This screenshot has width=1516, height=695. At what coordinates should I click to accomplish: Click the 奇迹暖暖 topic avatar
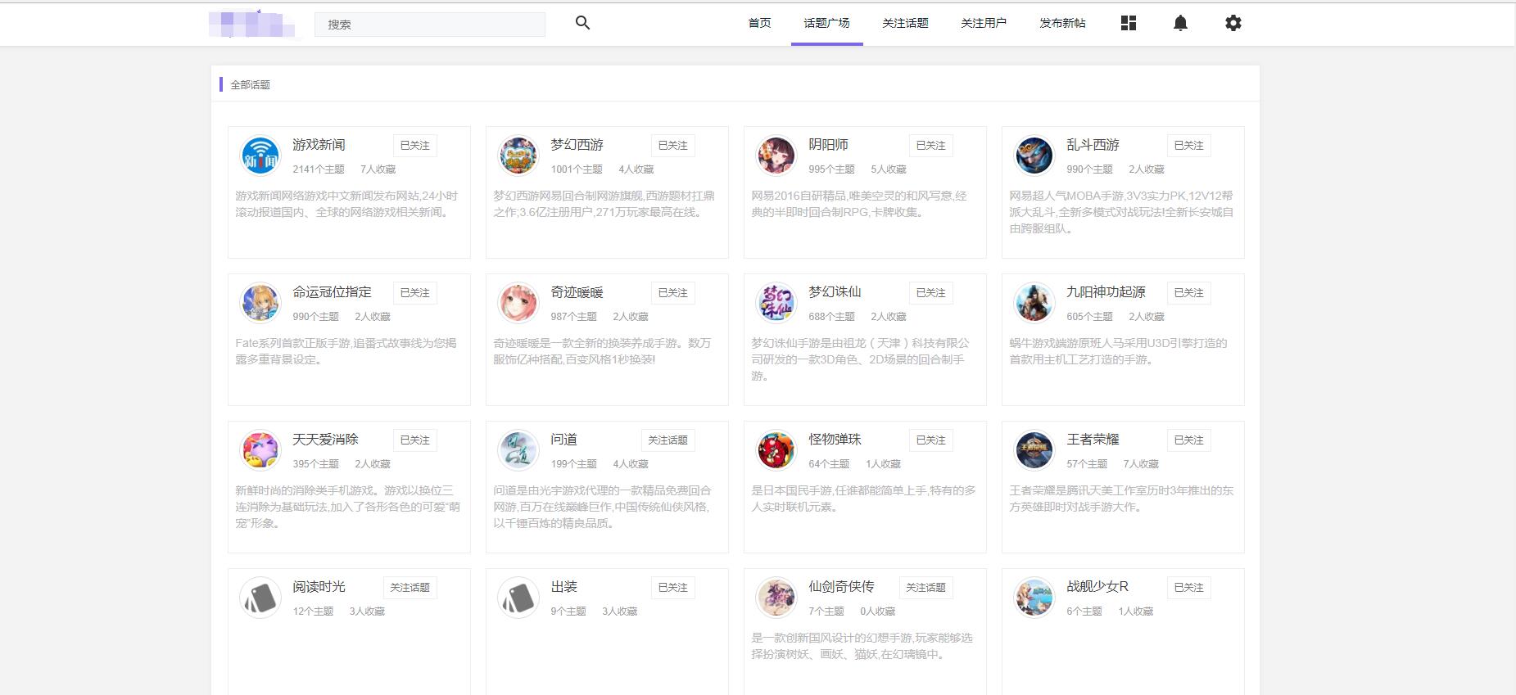[518, 303]
